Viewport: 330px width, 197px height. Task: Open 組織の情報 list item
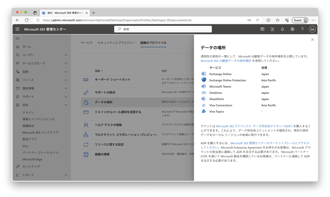102,154
